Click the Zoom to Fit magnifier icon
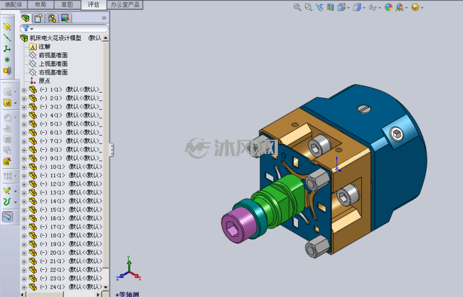 click(298, 7)
